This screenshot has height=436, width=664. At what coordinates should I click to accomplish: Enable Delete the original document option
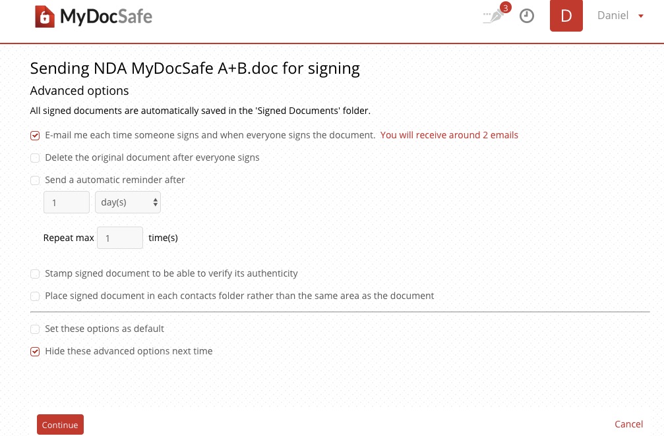click(35, 158)
